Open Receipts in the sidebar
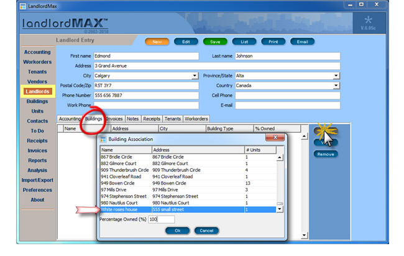Screen dimensions: 404x256 pyautogui.click(x=37, y=141)
